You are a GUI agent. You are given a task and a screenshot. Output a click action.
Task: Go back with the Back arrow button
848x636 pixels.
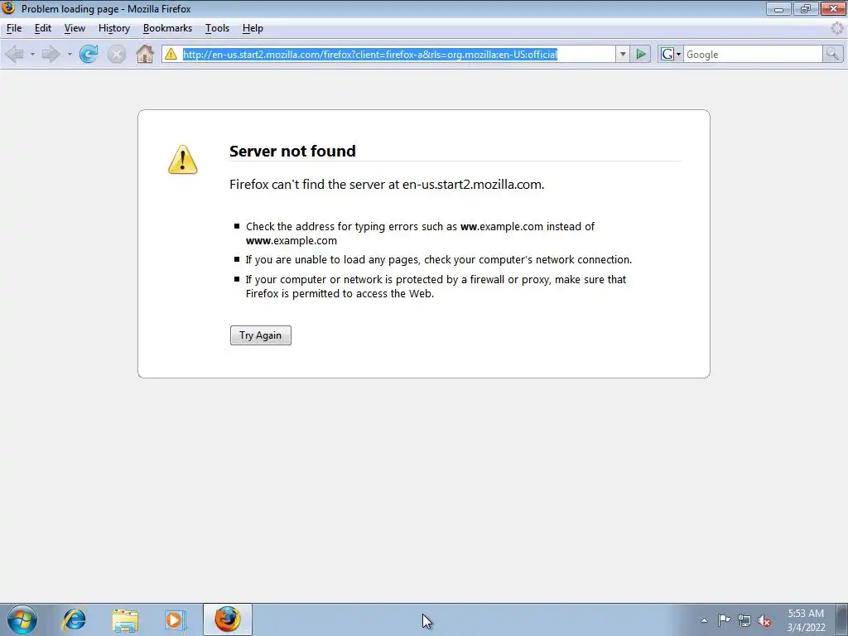coord(14,54)
